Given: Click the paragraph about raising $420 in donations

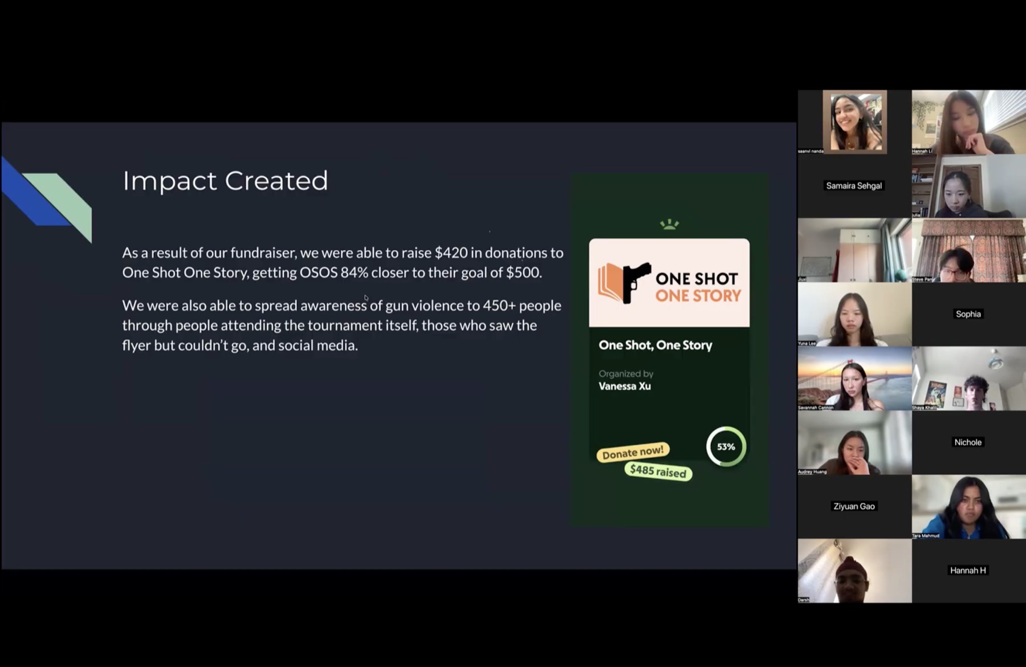Looking at the screenshot, I should tap(343, 262).
